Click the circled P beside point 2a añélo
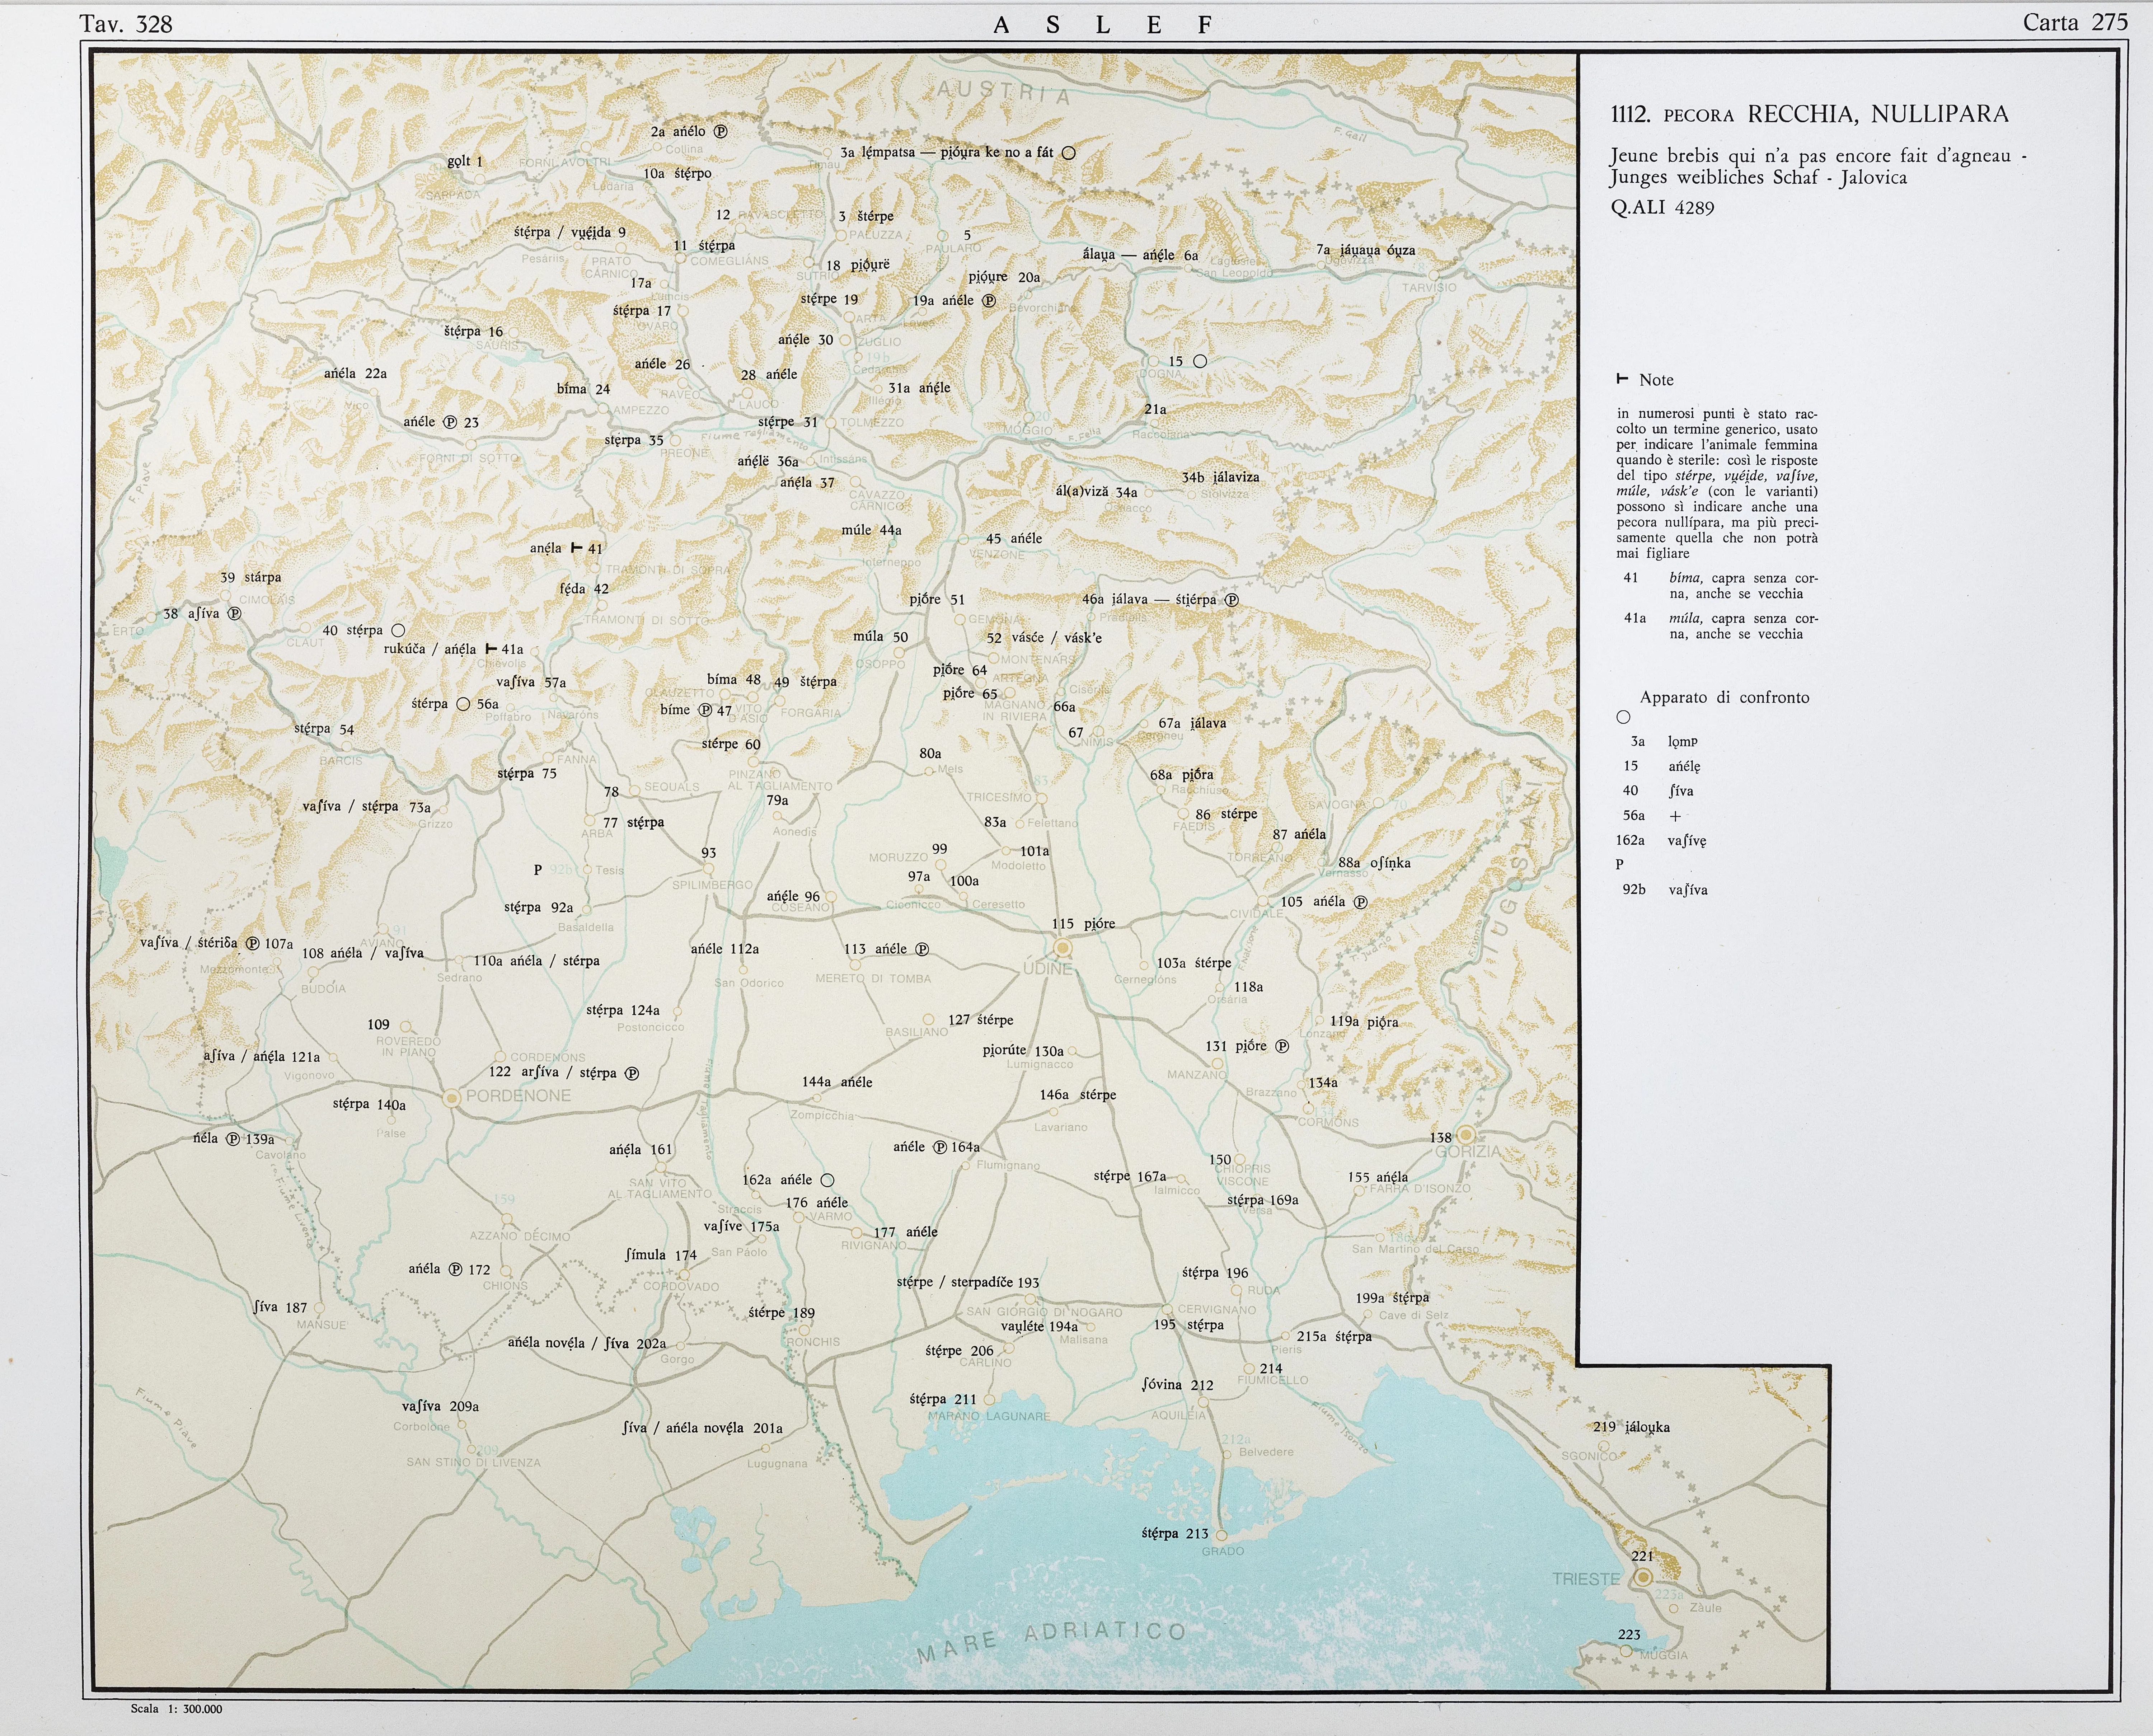Viewport: 2153px width, 1736px height. click(720, 131)
